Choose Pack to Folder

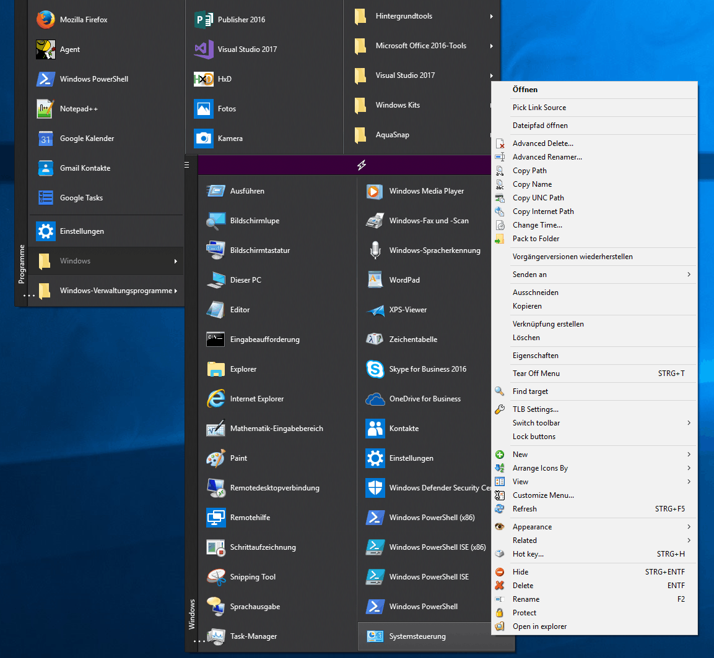tap(594, 238)
